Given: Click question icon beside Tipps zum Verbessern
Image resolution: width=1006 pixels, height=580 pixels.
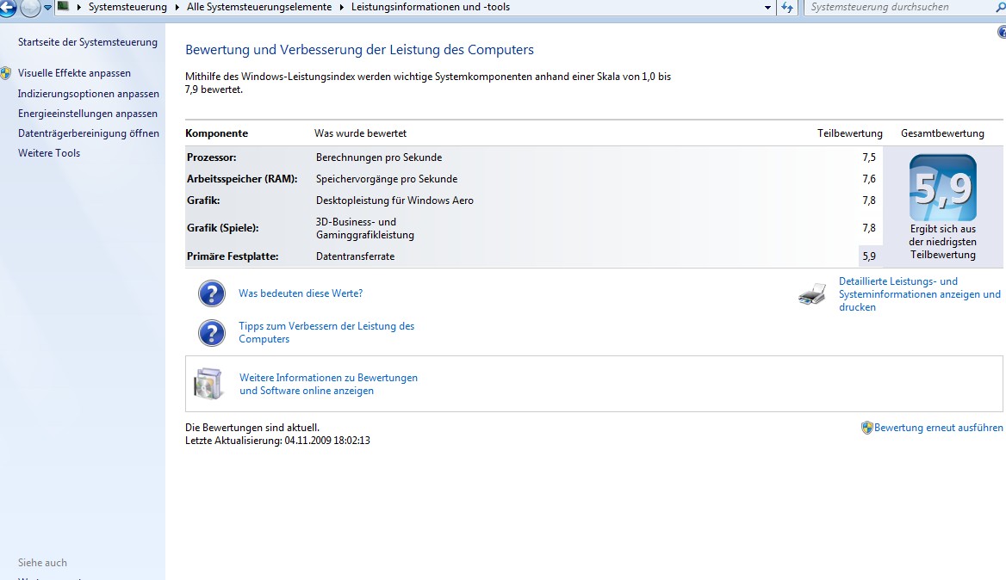Looking at the screenshot, I should pos(211,333).
